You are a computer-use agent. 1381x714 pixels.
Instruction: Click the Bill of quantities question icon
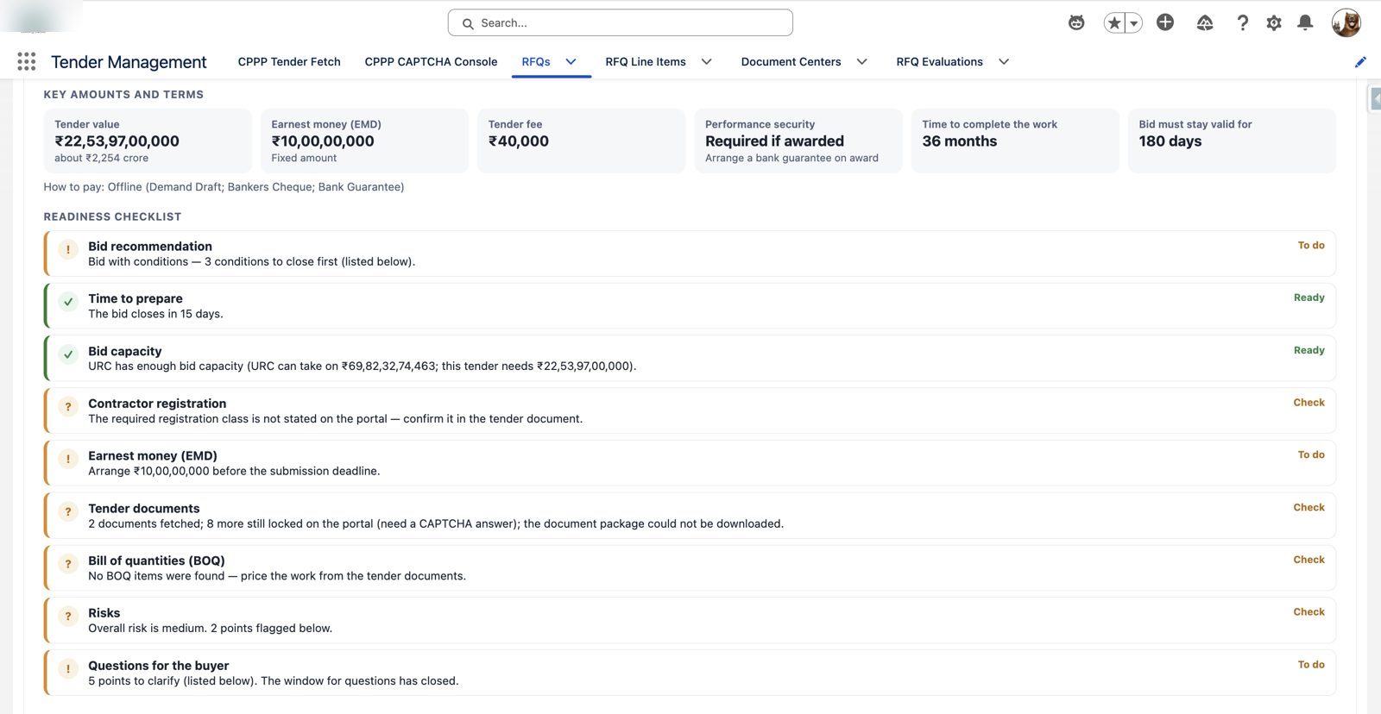coord(68,564)
